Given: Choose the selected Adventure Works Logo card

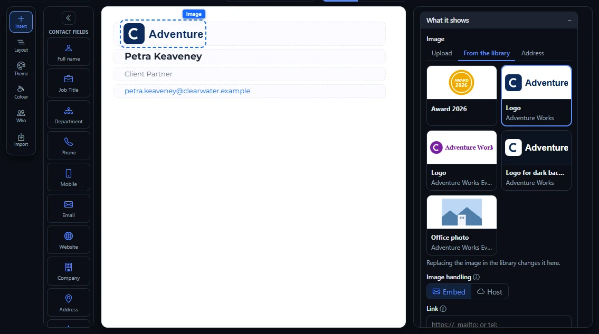Looking at the screenshot, I should [x=536, y=95].
